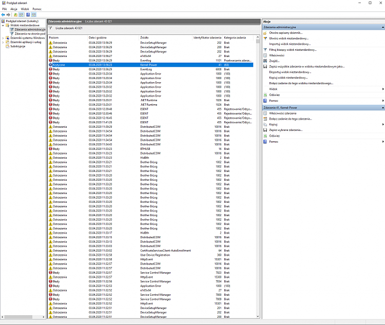
Task: Click Właściwości zdarzenia icon in actions
Action: point(265,113)
